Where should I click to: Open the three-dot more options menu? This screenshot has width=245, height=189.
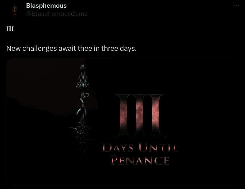click(x=236, y=6)
